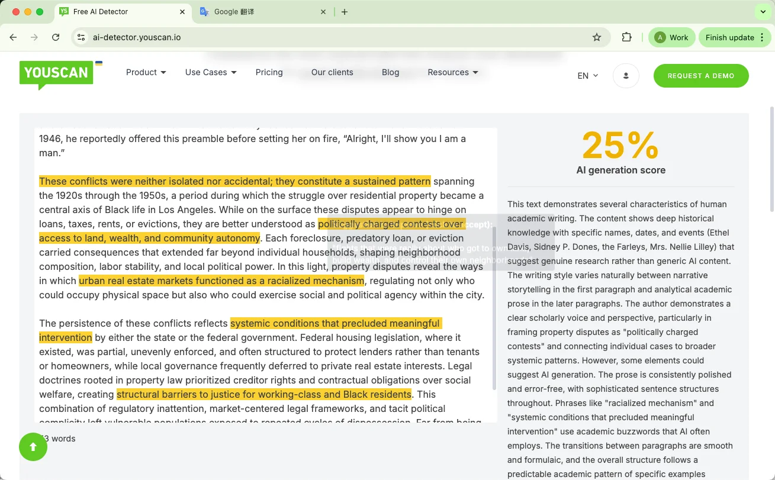Click the REQUEST A DEMO button
775x480 pixels.
[x=700, y=76]
